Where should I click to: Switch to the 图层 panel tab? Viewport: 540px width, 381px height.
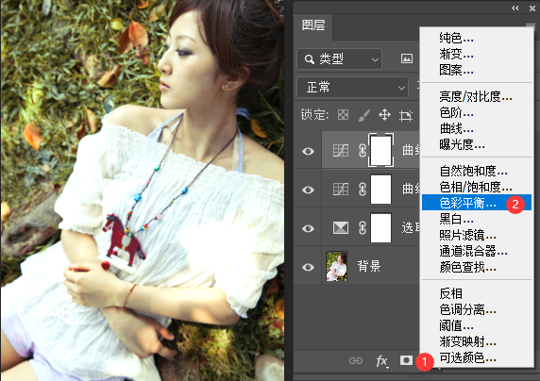click(313, 25)
